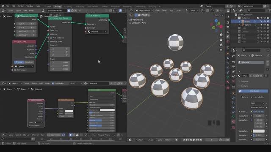Click the Material slot entry in properties list
This screenshot has height=152, width=271.
(x=251, y=62)
